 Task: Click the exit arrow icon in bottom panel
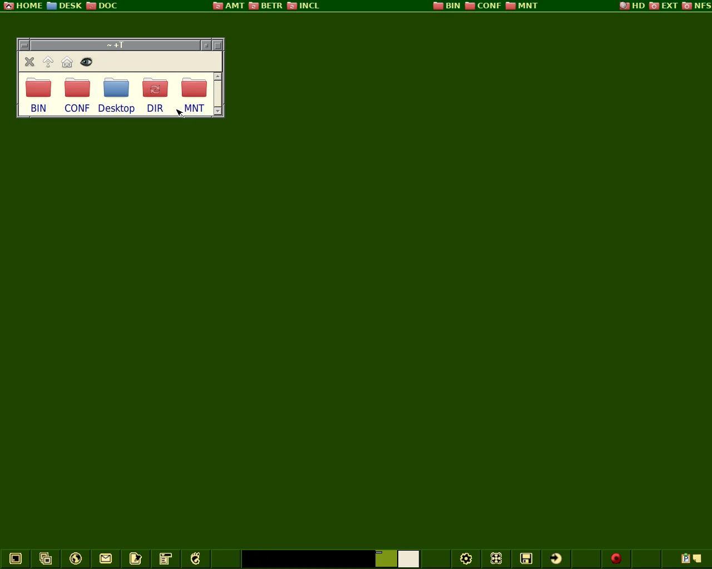556,558
